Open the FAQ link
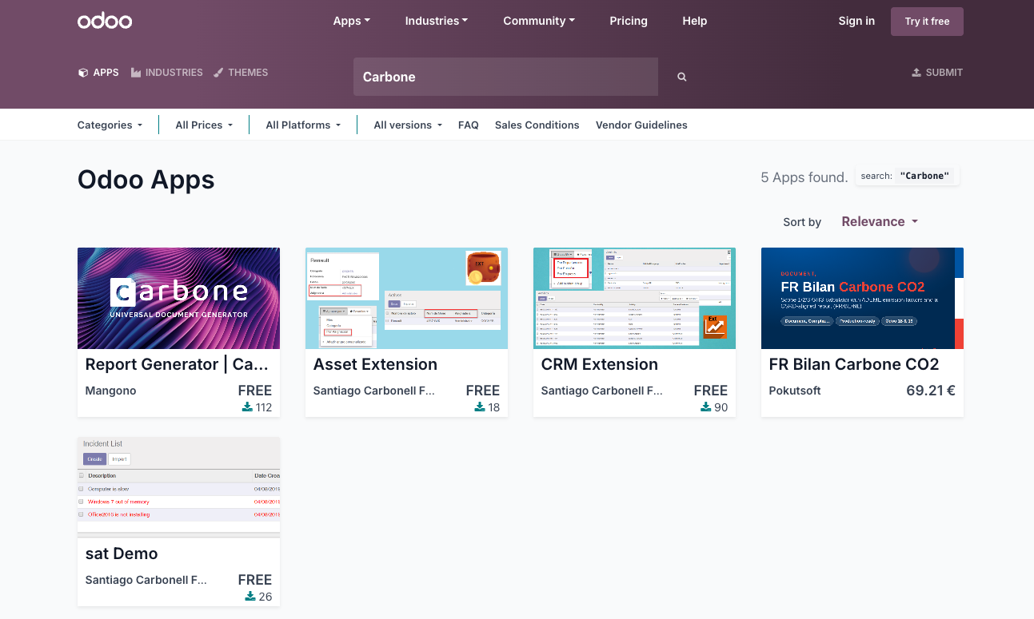This screenshot has height=619, width=1034. point(469,125)
